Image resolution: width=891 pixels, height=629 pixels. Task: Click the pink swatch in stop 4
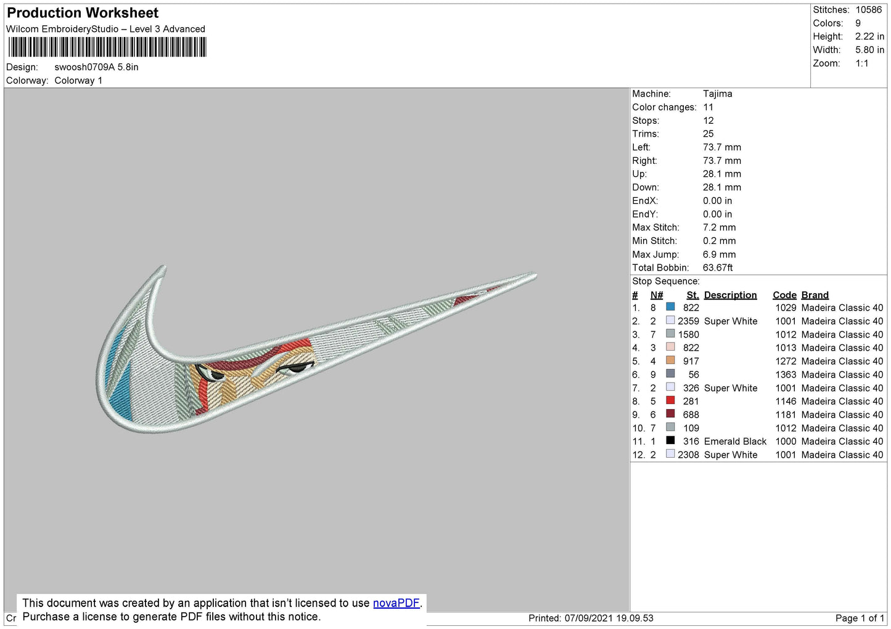tap(670, 347)
